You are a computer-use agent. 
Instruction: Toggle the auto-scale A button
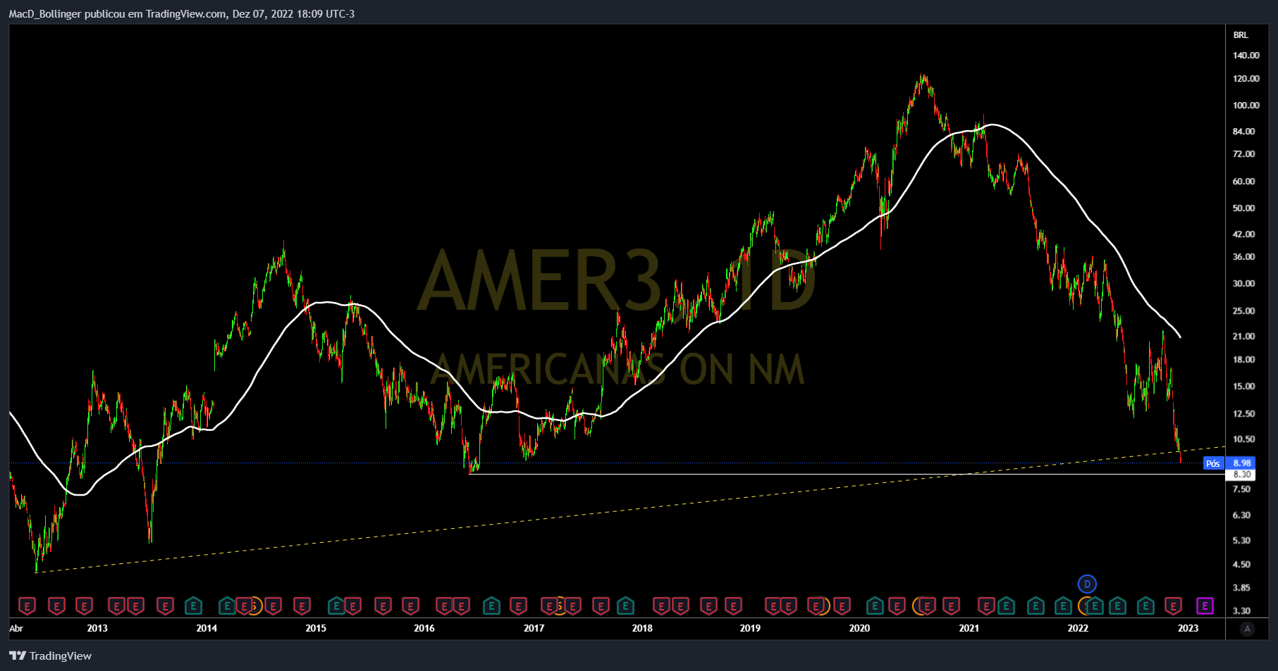[1247, 629]
